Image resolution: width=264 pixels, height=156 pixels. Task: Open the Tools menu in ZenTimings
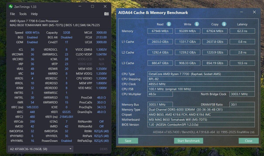23,14
